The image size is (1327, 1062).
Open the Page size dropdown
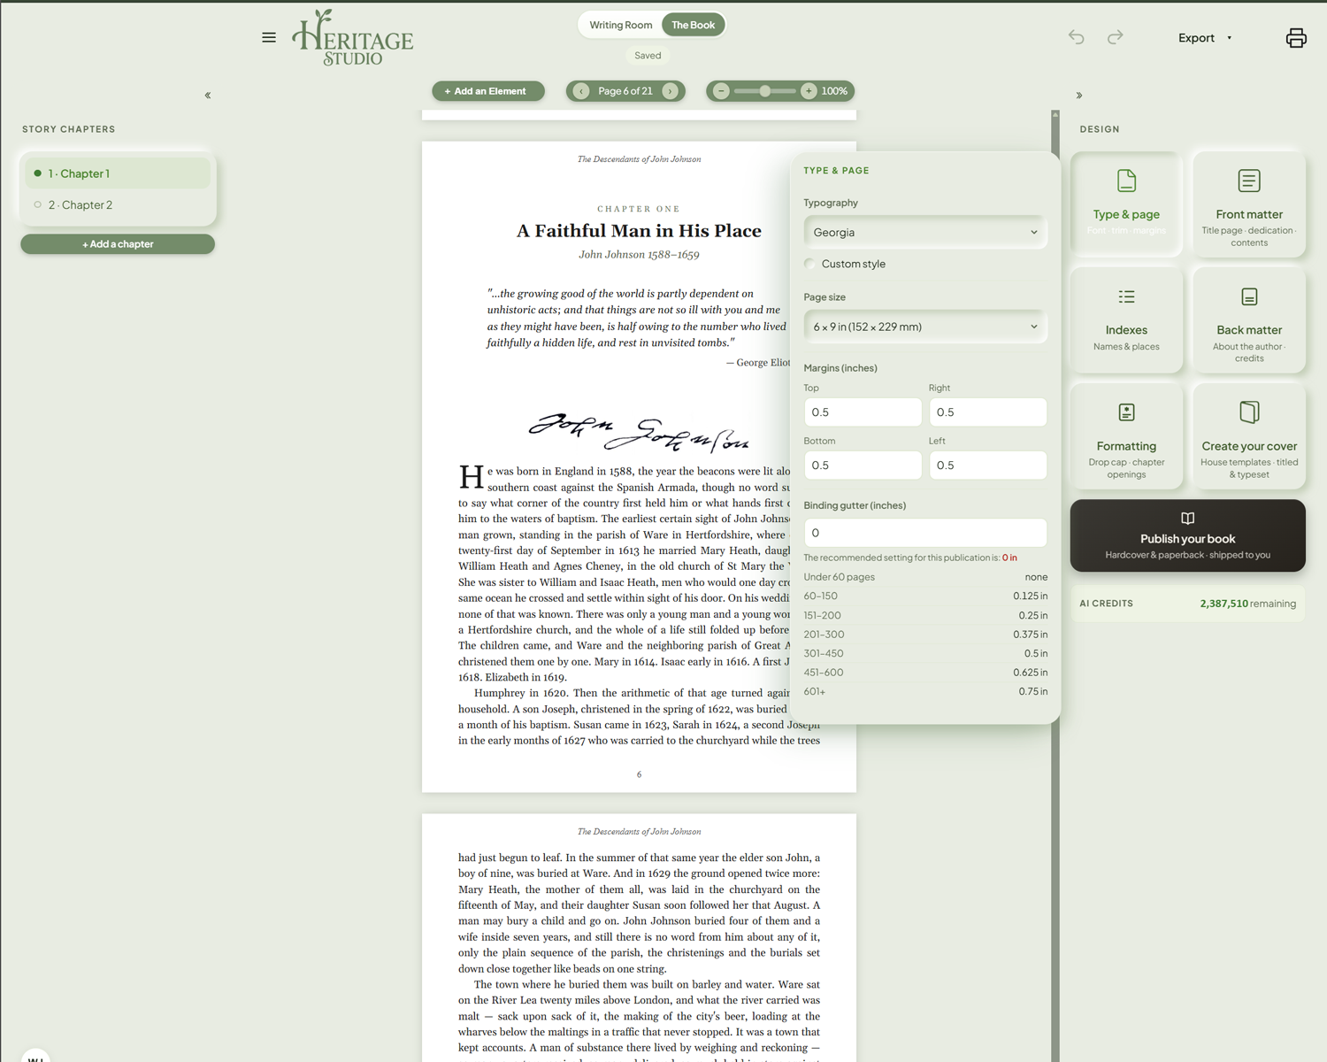(925, 327)
